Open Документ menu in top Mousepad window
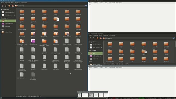 point(112,3)
